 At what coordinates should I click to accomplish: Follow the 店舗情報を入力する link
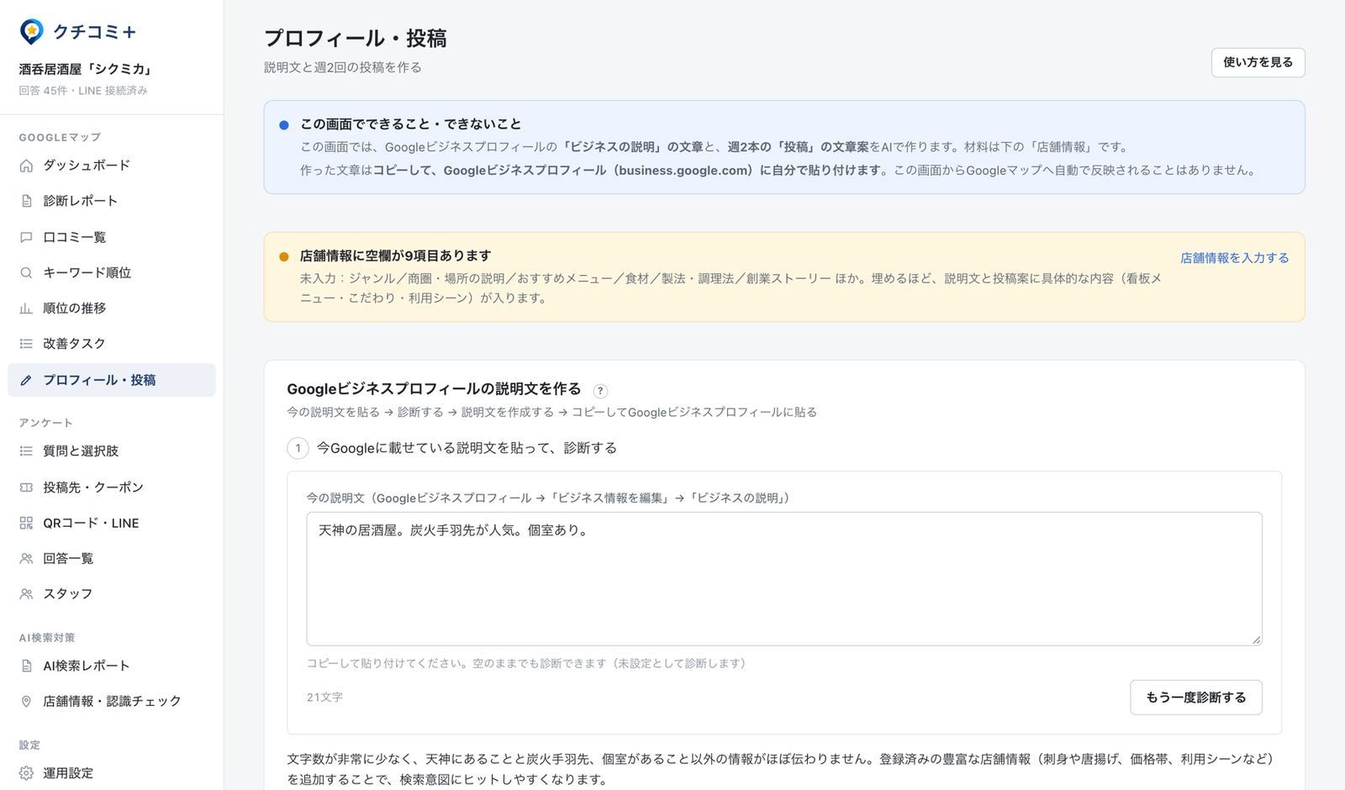click(1234, 258)
